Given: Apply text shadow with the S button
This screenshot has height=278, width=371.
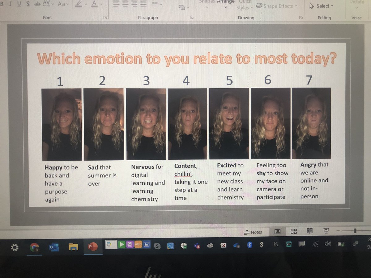Looking at the screenshot, I should pos(28,4).
